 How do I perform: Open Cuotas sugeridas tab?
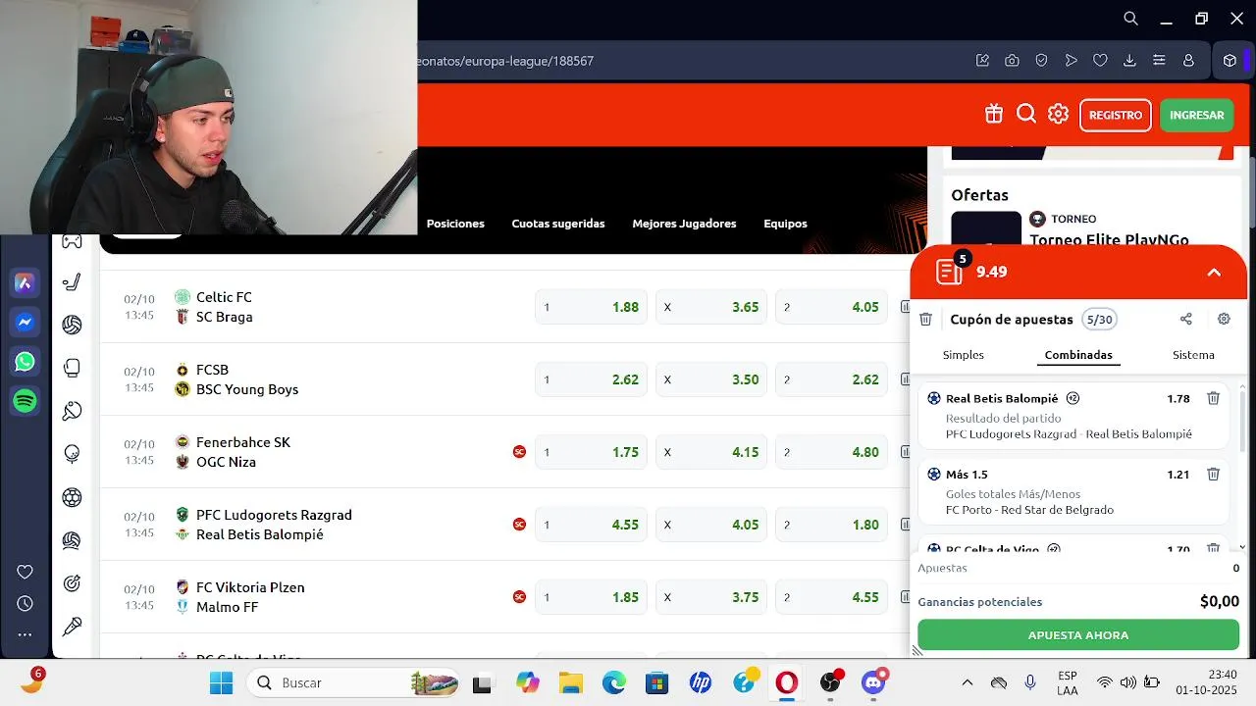pyautogui.click(x=558, y=224)
